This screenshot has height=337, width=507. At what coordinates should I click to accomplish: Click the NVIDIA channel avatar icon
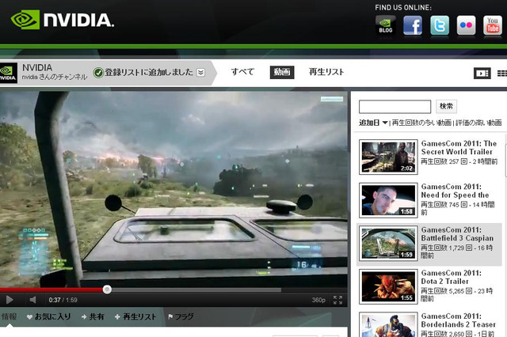point(8,73)
